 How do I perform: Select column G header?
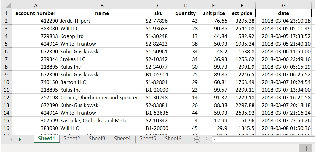pos(283,5)
